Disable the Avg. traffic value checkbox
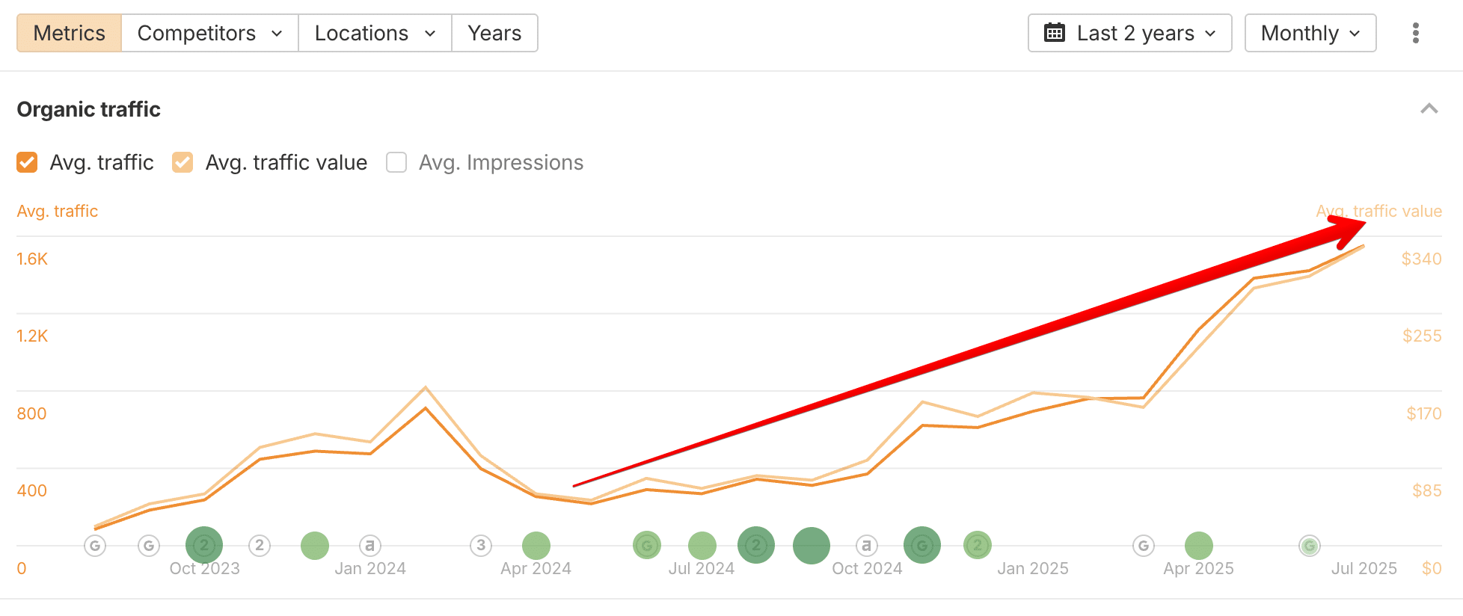 (182, 162)
